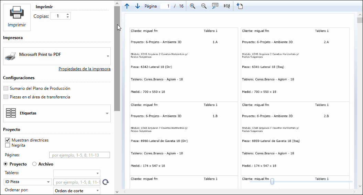Click the Páginas range input field
This screenshot has height=195, width=363.
point(79,155)
